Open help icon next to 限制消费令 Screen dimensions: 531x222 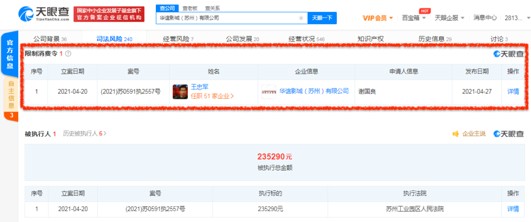pos(68,54)
